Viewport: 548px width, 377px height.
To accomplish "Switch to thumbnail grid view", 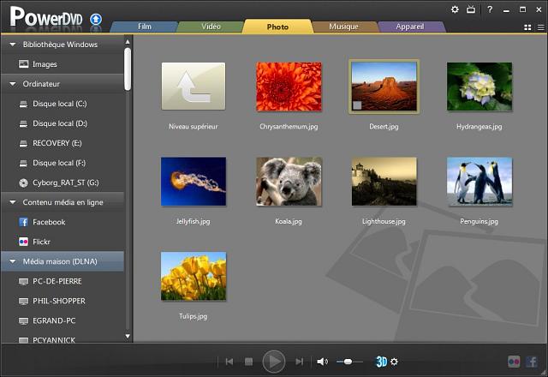I will click(x=527, y=28).
